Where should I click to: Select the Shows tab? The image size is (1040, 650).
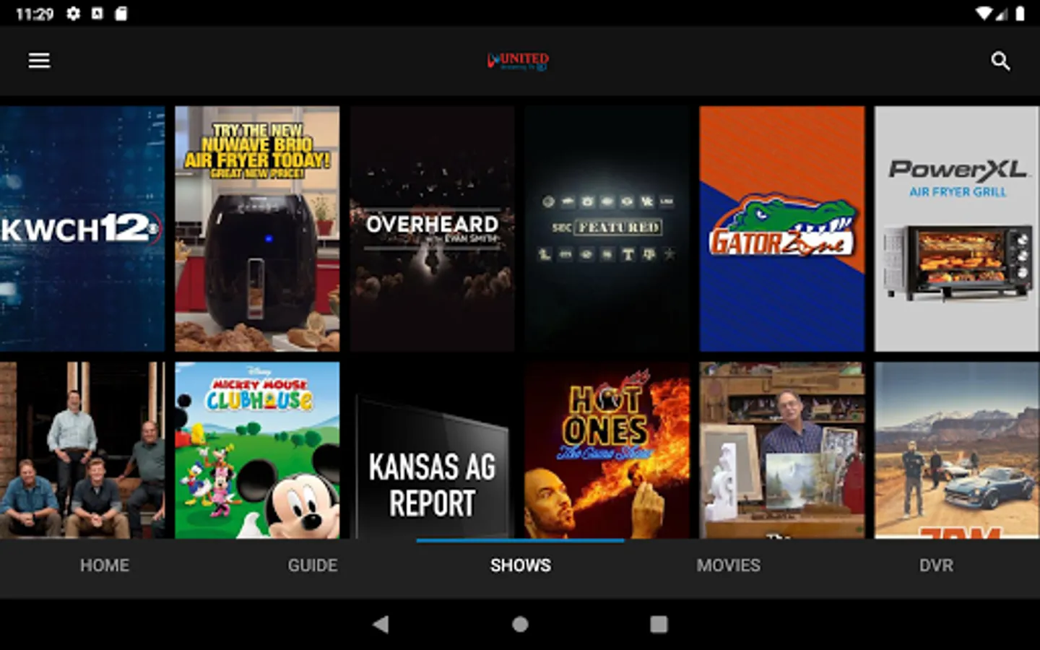tap(521, 565)
